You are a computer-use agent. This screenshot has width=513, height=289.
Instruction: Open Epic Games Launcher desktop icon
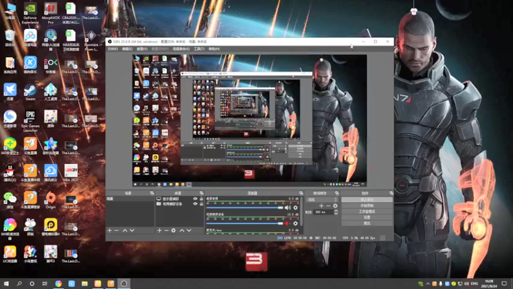(x=30, y=121)
